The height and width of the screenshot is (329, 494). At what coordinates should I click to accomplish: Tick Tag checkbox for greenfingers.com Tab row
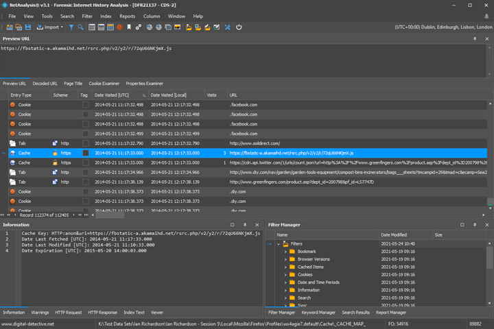point(85,182)
